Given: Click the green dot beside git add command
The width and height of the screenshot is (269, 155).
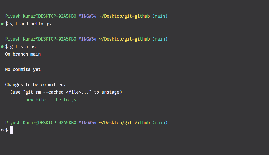Looking at the screenshot, I should (x=2, y=24).
